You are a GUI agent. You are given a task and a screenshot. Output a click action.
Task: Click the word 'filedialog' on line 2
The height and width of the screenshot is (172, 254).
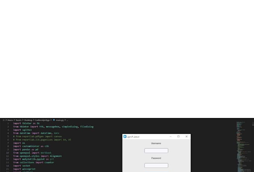pos(87,127)
